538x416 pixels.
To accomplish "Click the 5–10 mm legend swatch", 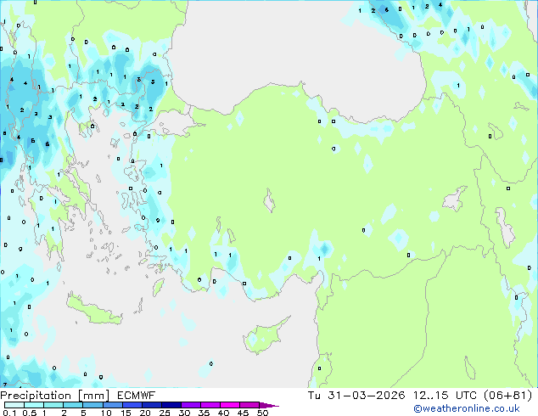I will tap(92, 405).
